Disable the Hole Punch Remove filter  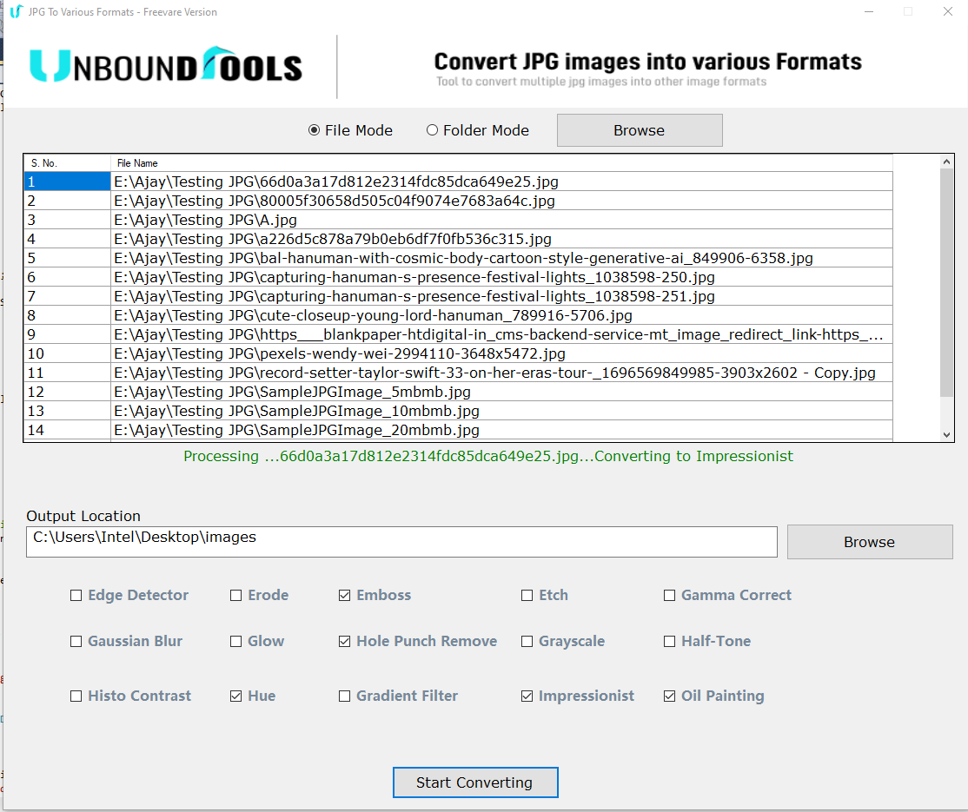[x=343, y=641]
